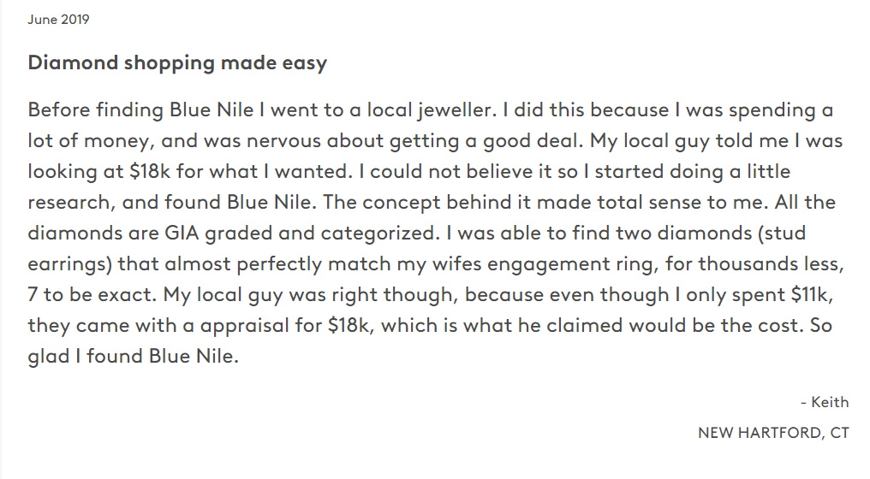870x479 pixels.
Task: Click the word concept in review
Action: (x=402, y=203)
